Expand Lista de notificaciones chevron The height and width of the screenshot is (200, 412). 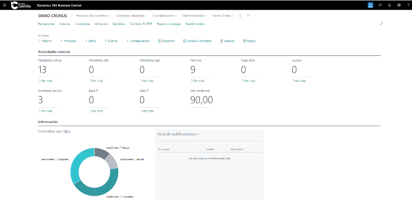tap(198, 134)
